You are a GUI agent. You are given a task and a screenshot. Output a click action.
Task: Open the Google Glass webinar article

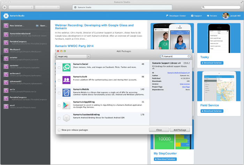coord(94,27)
